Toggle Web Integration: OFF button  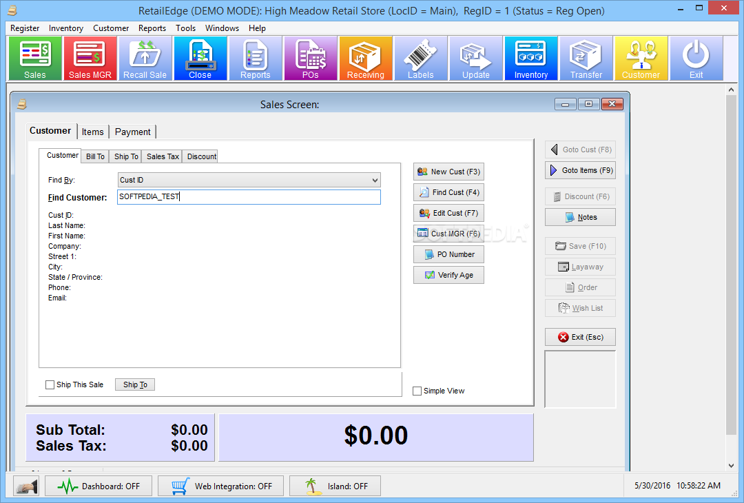coord(220,486)
